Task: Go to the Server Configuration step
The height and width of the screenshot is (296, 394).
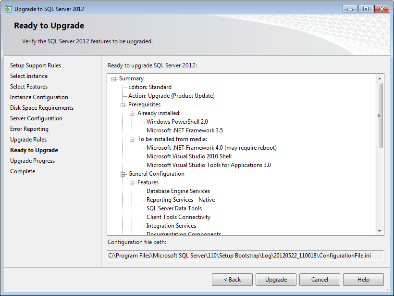Action: point(36,118)
